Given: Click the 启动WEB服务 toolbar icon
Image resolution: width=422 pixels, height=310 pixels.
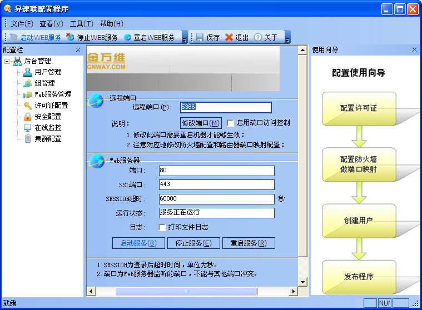Looking at the screenshot, I should pos(13,37).
